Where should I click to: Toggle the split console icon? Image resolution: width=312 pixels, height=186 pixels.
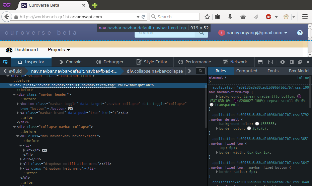(260, 62)
